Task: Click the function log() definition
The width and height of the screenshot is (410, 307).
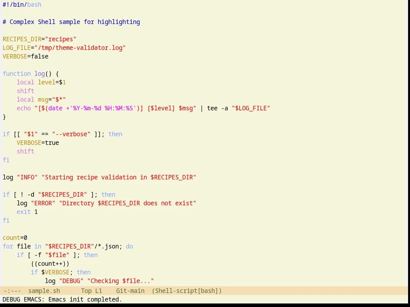Action: pyautogui.click(x=31, y=74)
